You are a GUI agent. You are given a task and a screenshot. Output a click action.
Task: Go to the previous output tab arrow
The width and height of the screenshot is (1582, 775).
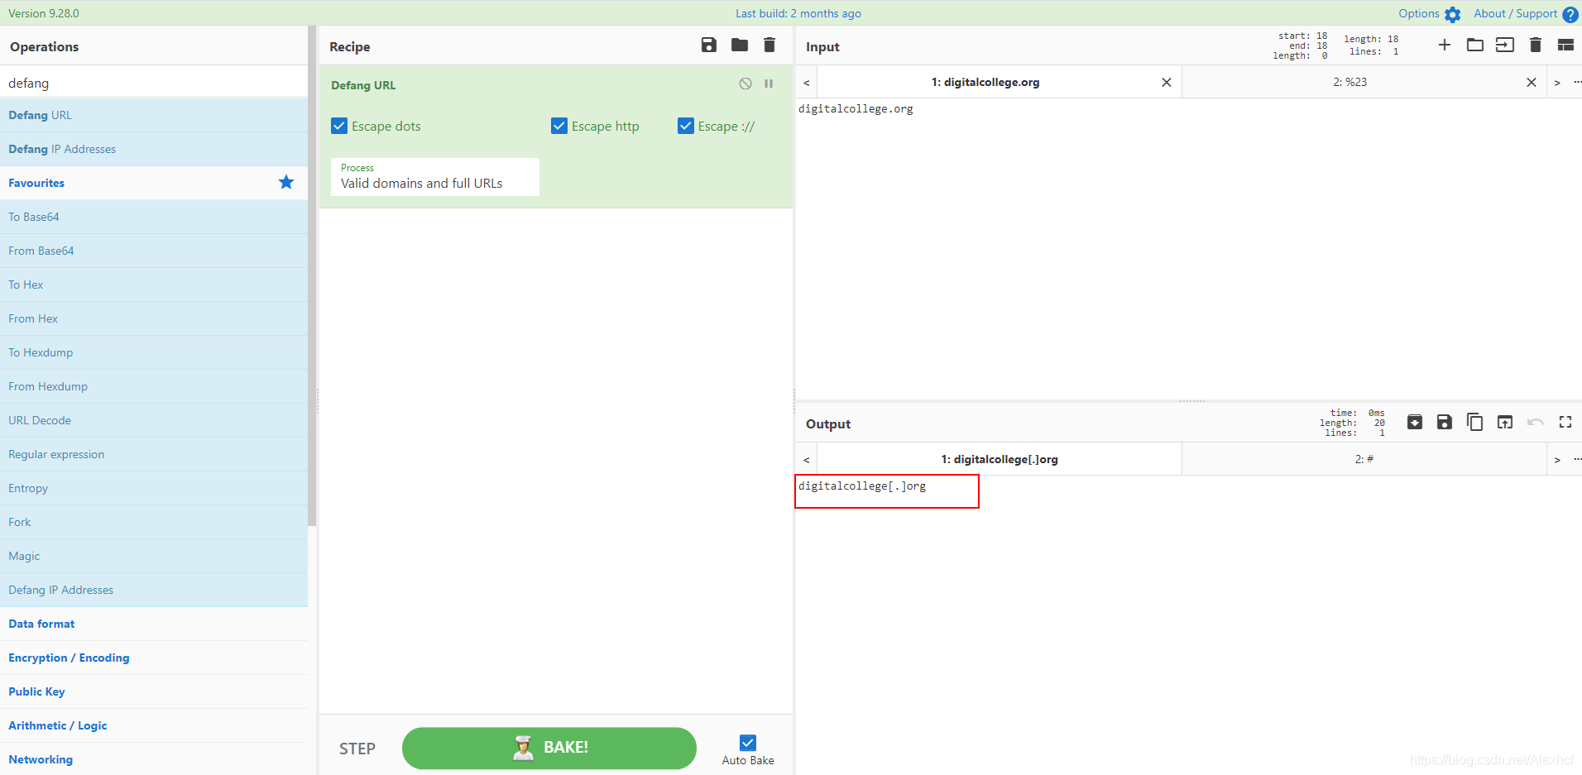807,460
